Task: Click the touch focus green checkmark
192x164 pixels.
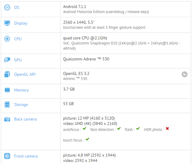Action: [x=87, y=139]
